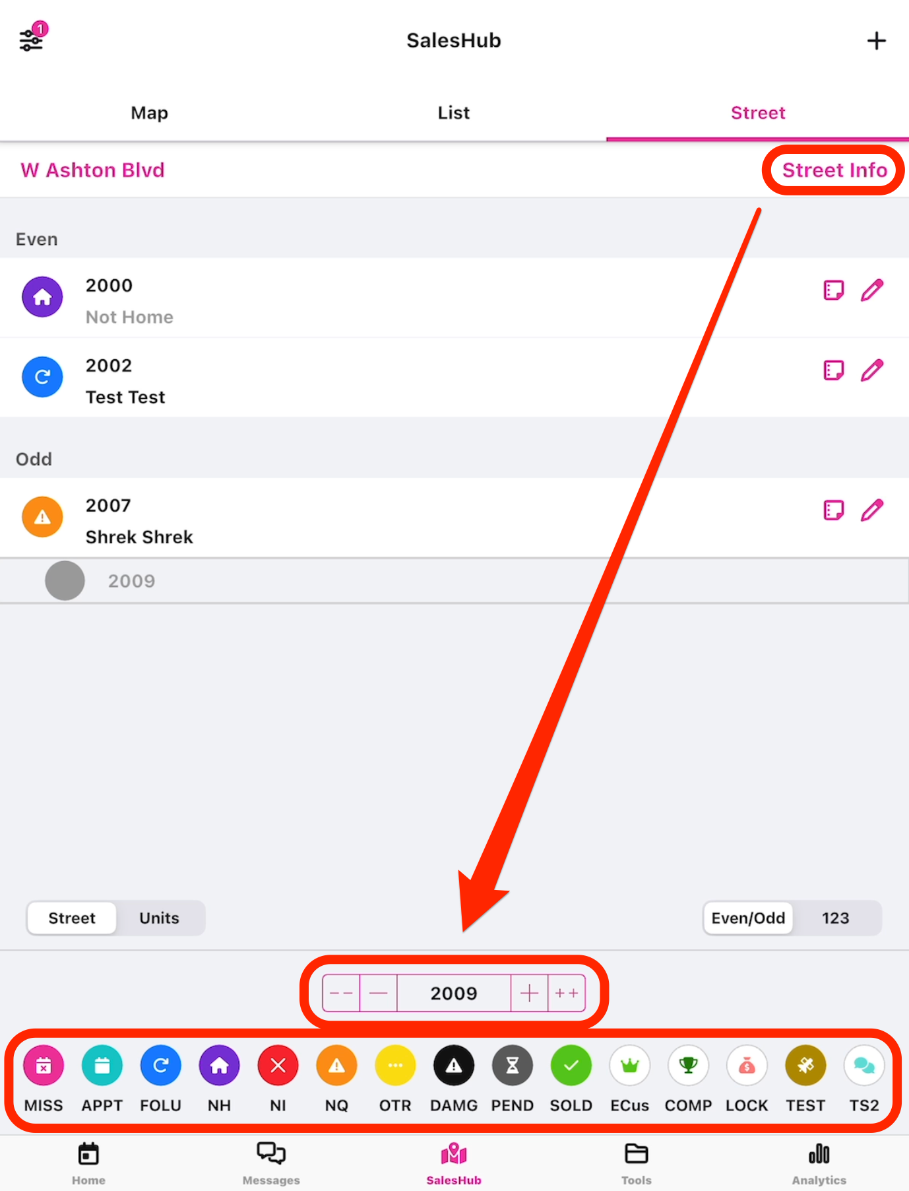909x1191 pixels.
Task: Switch segmented control to Units
Action: point(159,918)
